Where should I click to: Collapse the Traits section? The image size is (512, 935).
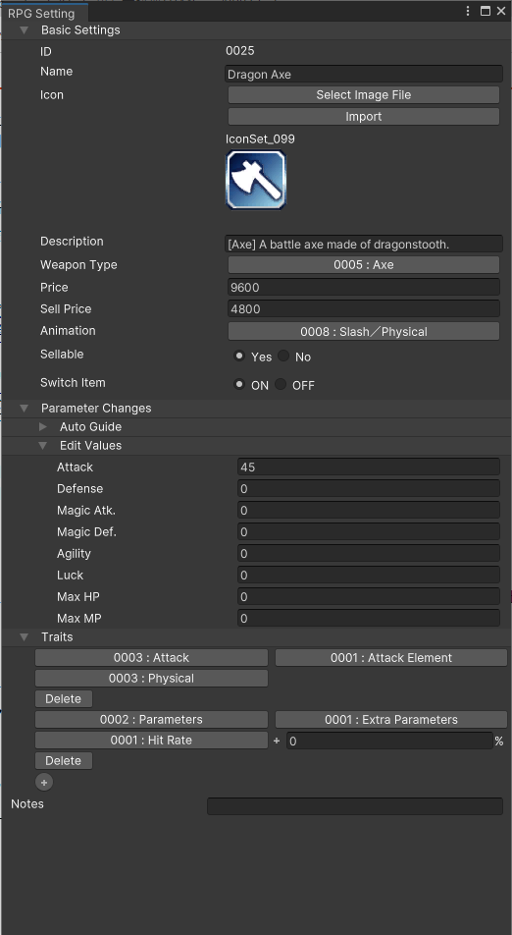point(25,636)
